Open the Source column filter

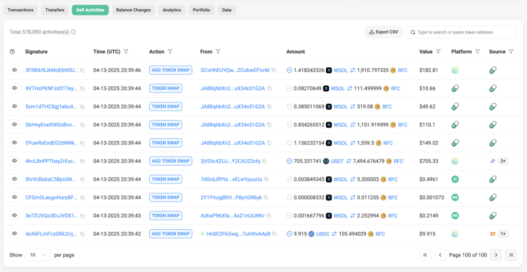pyautogui.click(x=511, y=52)
